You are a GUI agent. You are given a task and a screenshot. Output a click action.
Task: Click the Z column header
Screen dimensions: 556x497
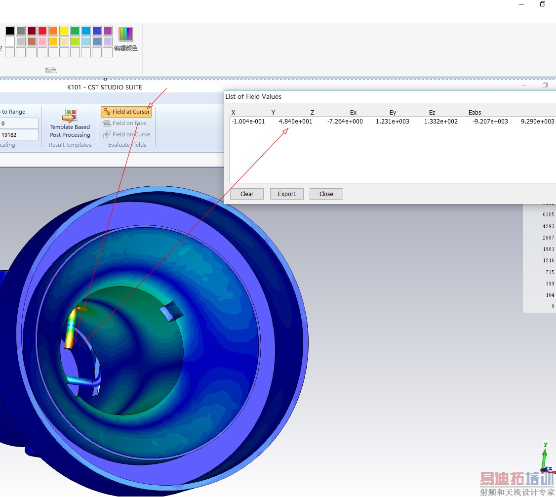(313, 113)
